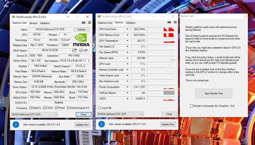
Task: Enable Render in full-screen checkbox
Action: pos(192,106)
